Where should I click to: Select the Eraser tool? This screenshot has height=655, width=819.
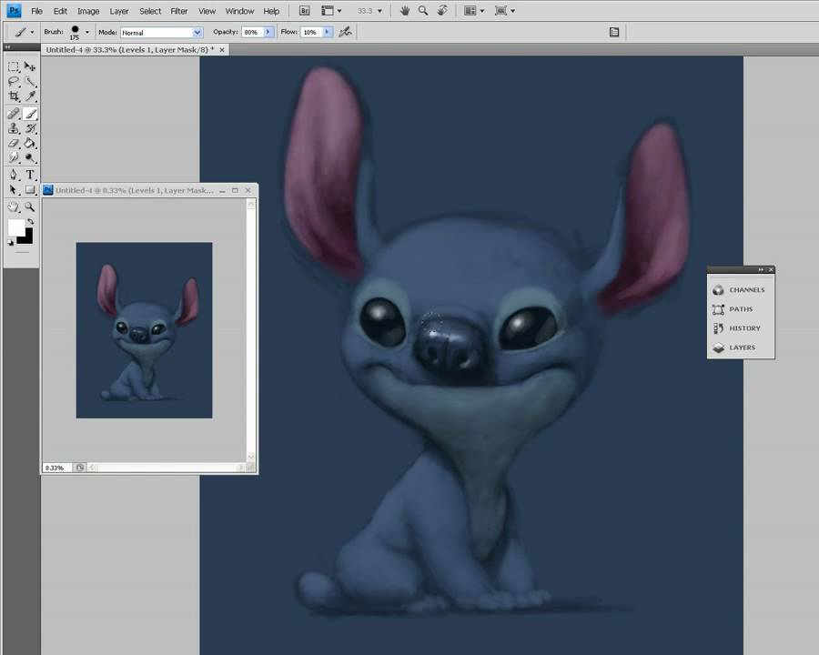14,143
